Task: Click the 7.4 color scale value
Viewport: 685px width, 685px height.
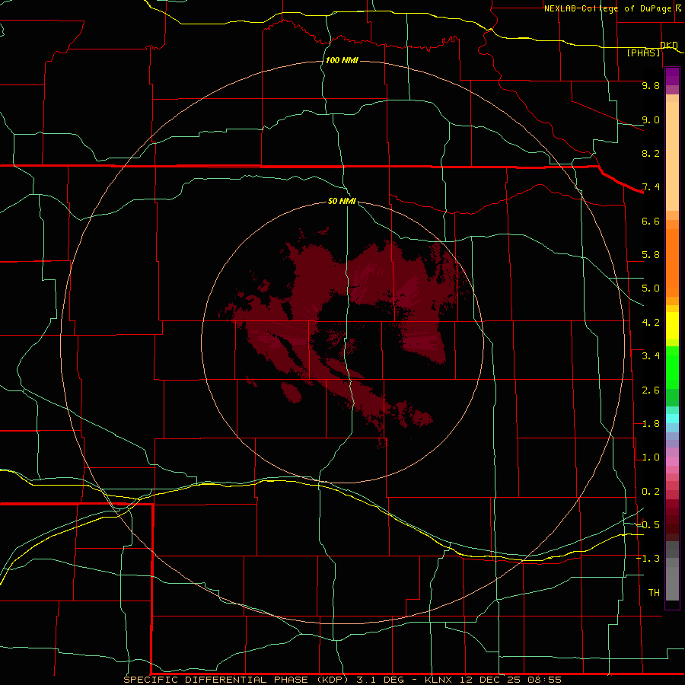Action: [651, 187]
